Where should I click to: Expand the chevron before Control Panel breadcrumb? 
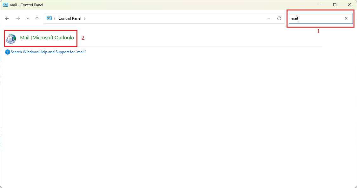(55, 18)
